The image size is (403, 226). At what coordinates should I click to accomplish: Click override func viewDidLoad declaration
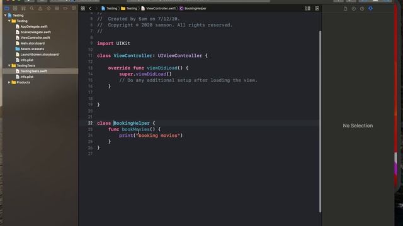pos(148,68)
